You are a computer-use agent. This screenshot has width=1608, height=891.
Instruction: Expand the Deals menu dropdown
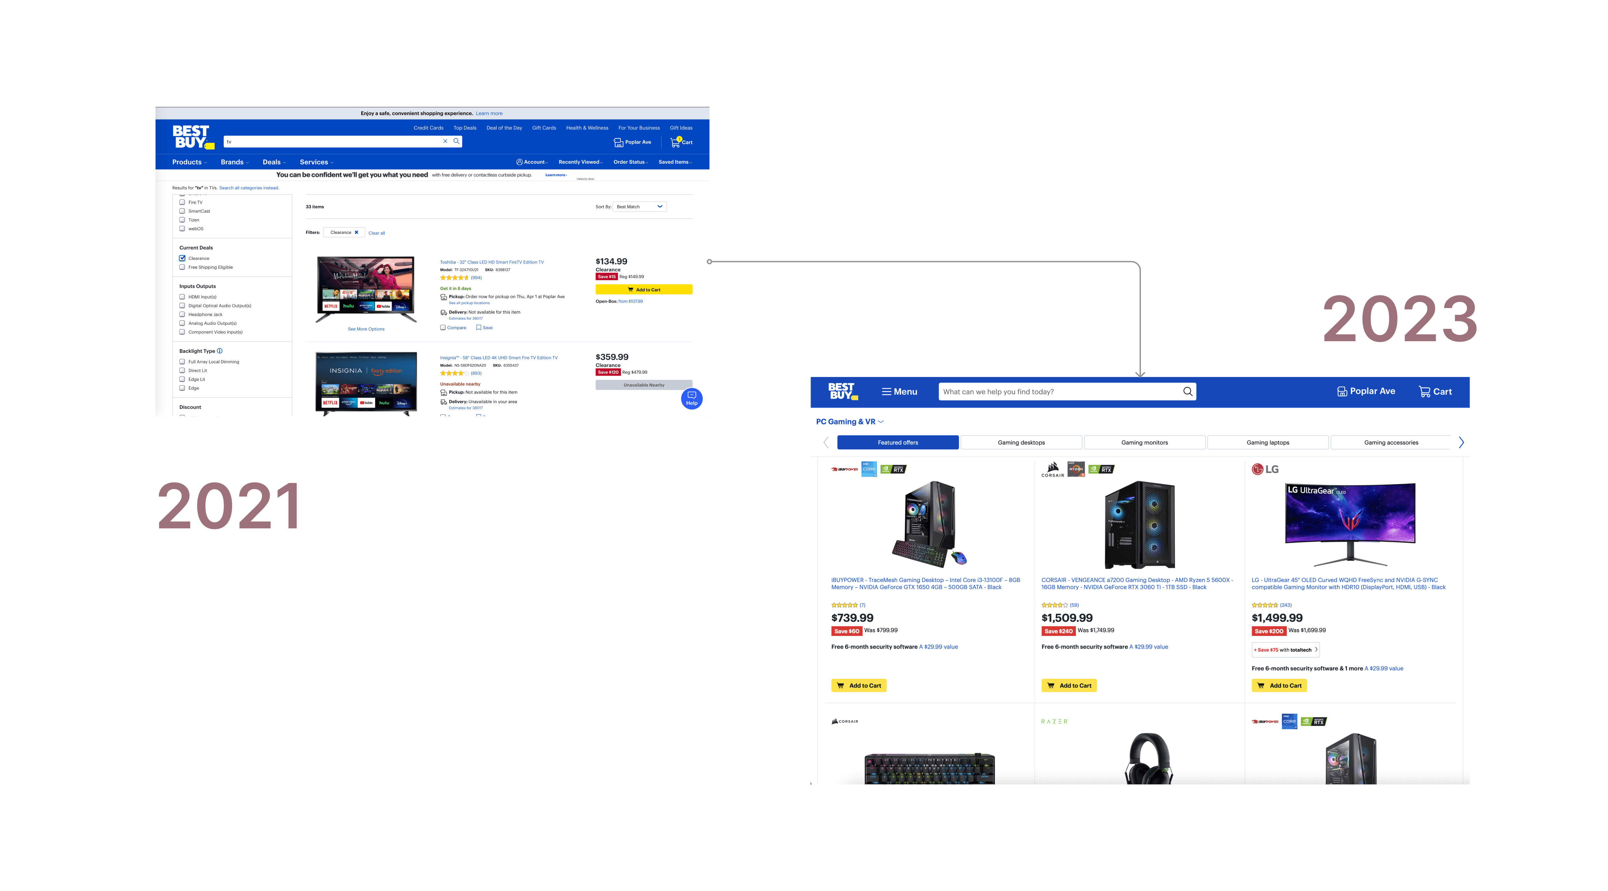click(x=274, y=162)
